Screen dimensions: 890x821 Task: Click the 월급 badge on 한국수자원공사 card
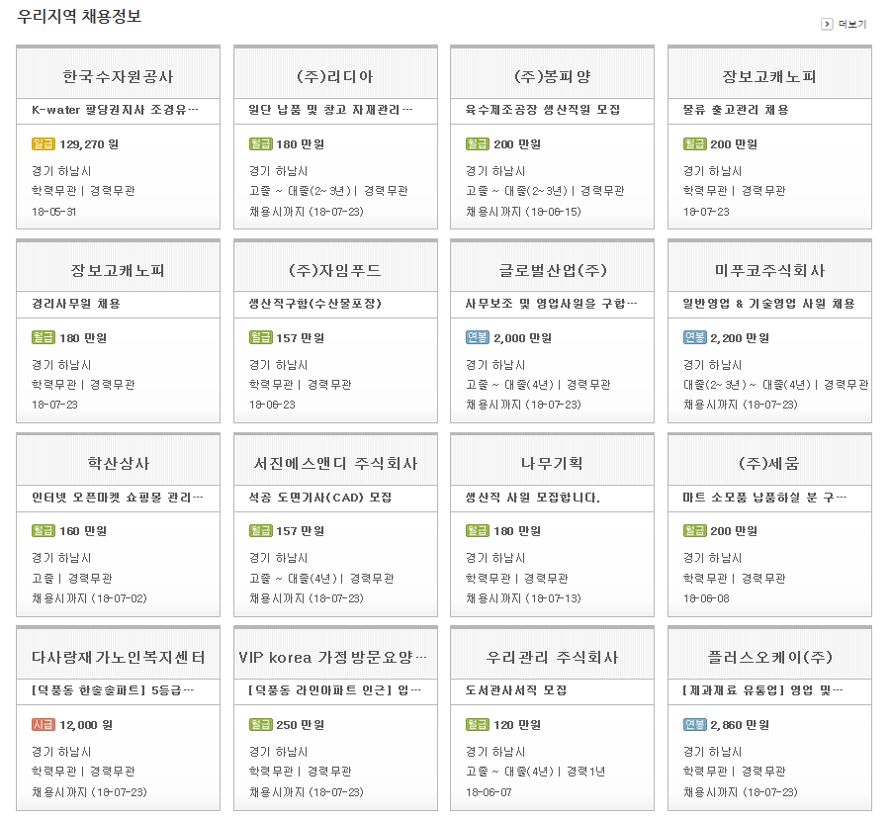click(x=44, y=144)
